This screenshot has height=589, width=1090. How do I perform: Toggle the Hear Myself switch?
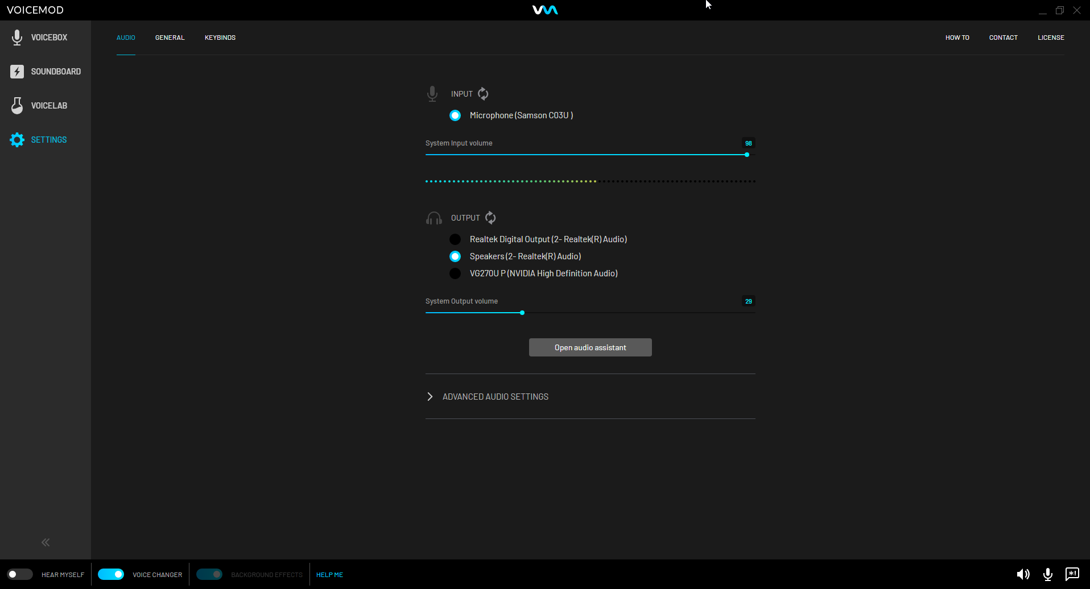point(20,574)
